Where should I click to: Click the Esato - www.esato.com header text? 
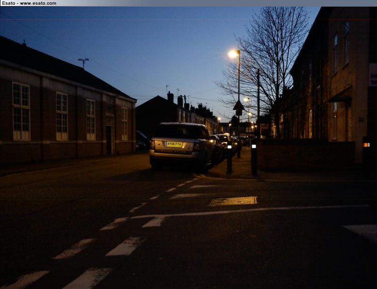(x=29, y=3)
